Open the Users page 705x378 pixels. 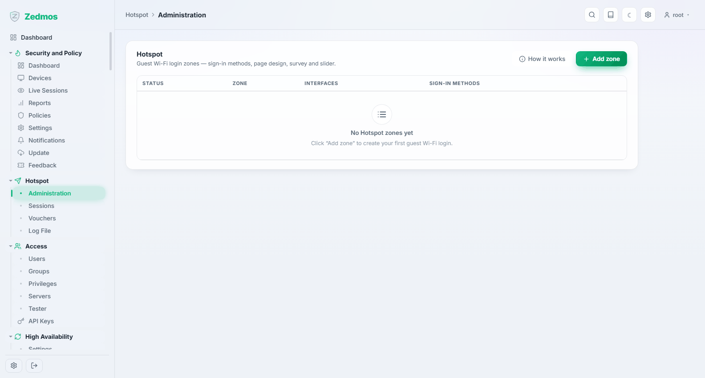[x=59, y=259]
